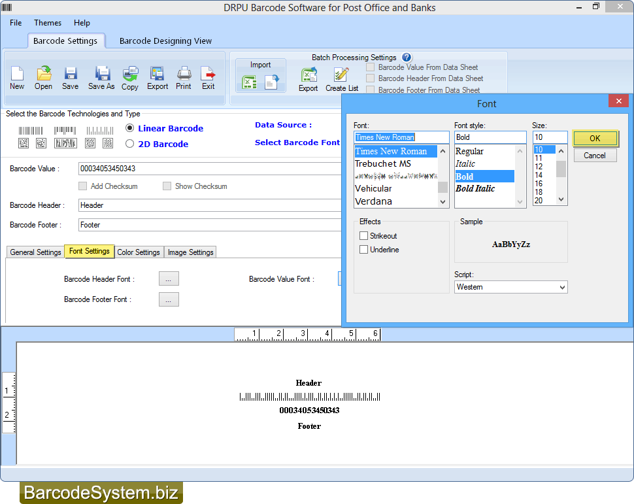The width and height of the screenshot is (634, 504).
Task: Select Linear Barcode radio button
Action: [130, 128]
